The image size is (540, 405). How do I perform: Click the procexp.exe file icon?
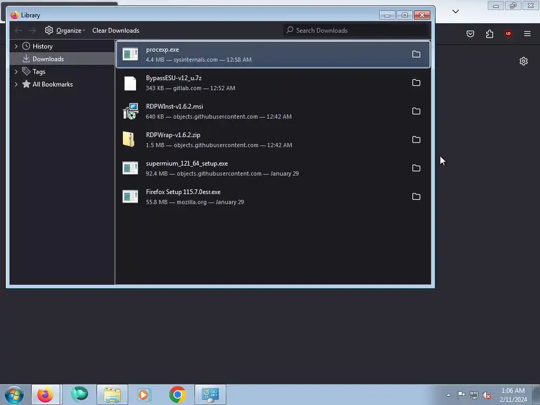130,54
